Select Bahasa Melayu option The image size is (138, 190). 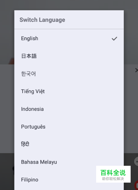coord(69,162)
